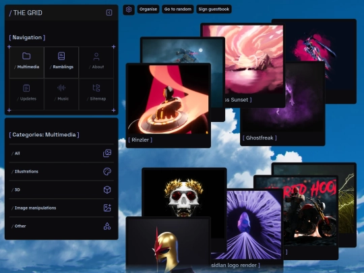Click the Updates notepad icon
Image resolution: width=364 pixels, height=273 pixels.
[26, 88]
